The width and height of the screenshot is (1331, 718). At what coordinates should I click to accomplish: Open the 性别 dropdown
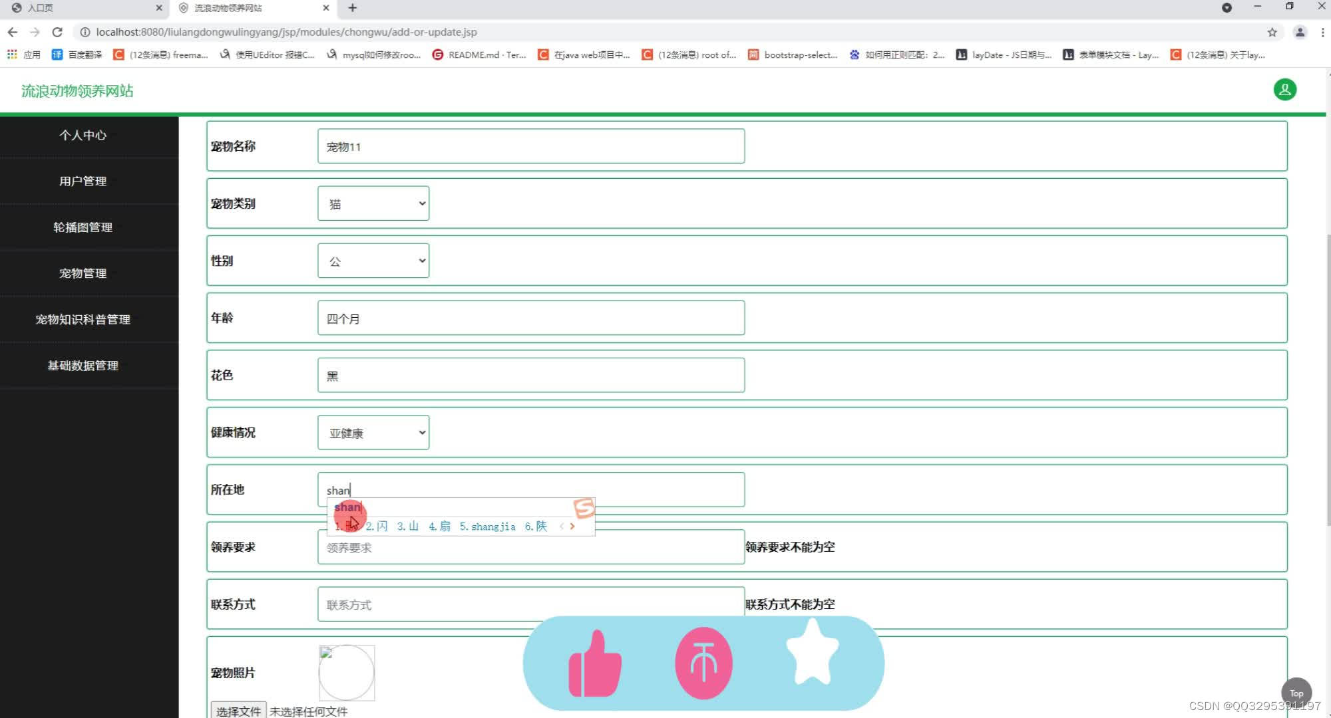click(373, 261)
